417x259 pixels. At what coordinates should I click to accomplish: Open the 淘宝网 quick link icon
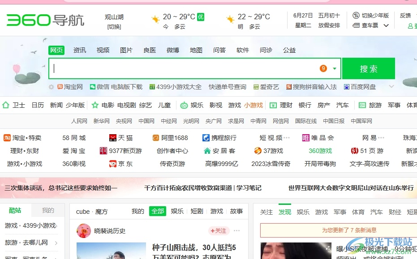60,87
